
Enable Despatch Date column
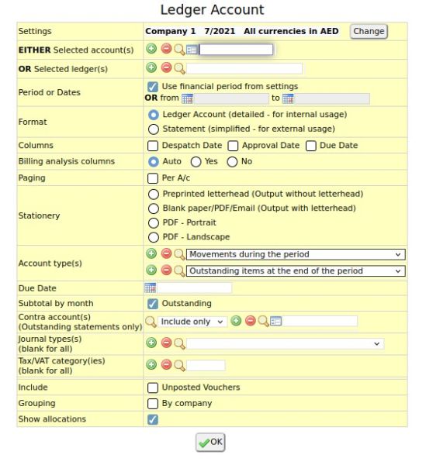(153, 146)
